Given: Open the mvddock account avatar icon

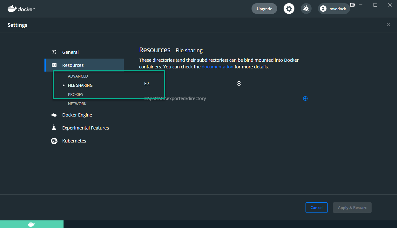Looking at the screenshot, I should pos(323,9).
